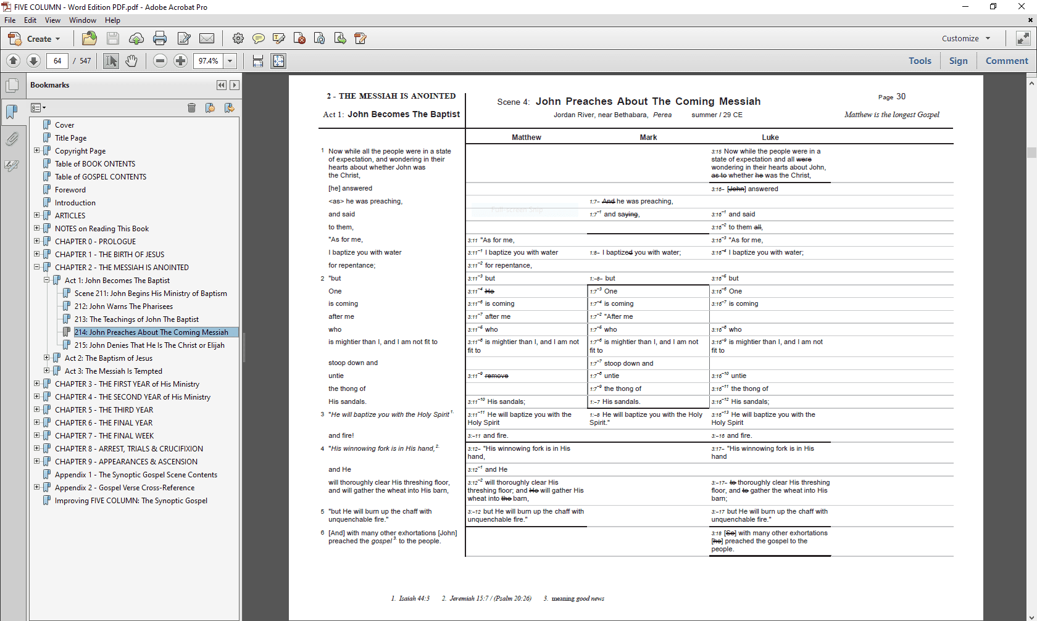Open a file with the folder icon

click(x=90, y=38)
